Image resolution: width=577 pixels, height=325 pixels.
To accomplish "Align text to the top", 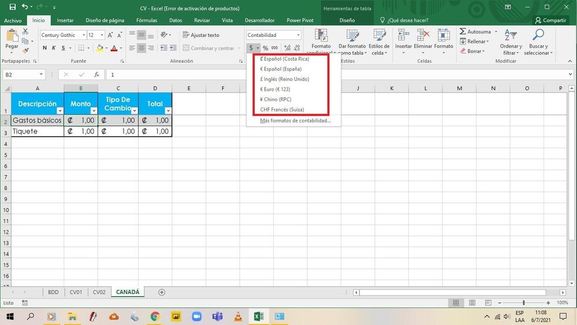I will (132, 35).
